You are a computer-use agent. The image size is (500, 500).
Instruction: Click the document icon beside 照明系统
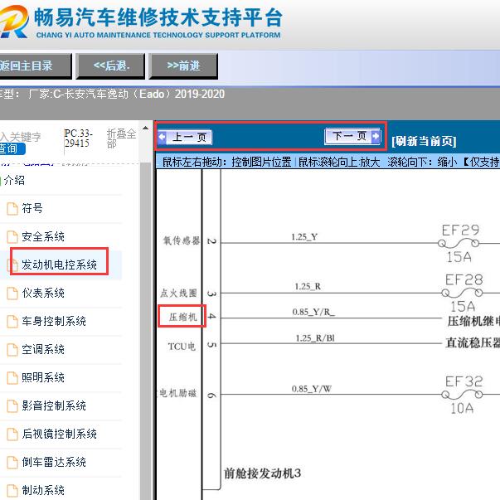[12, 378]
